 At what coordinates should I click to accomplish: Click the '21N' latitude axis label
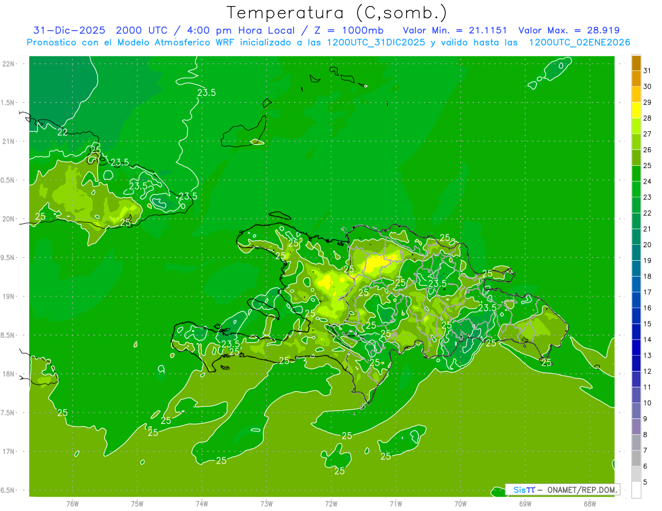(x=9, y=142)
